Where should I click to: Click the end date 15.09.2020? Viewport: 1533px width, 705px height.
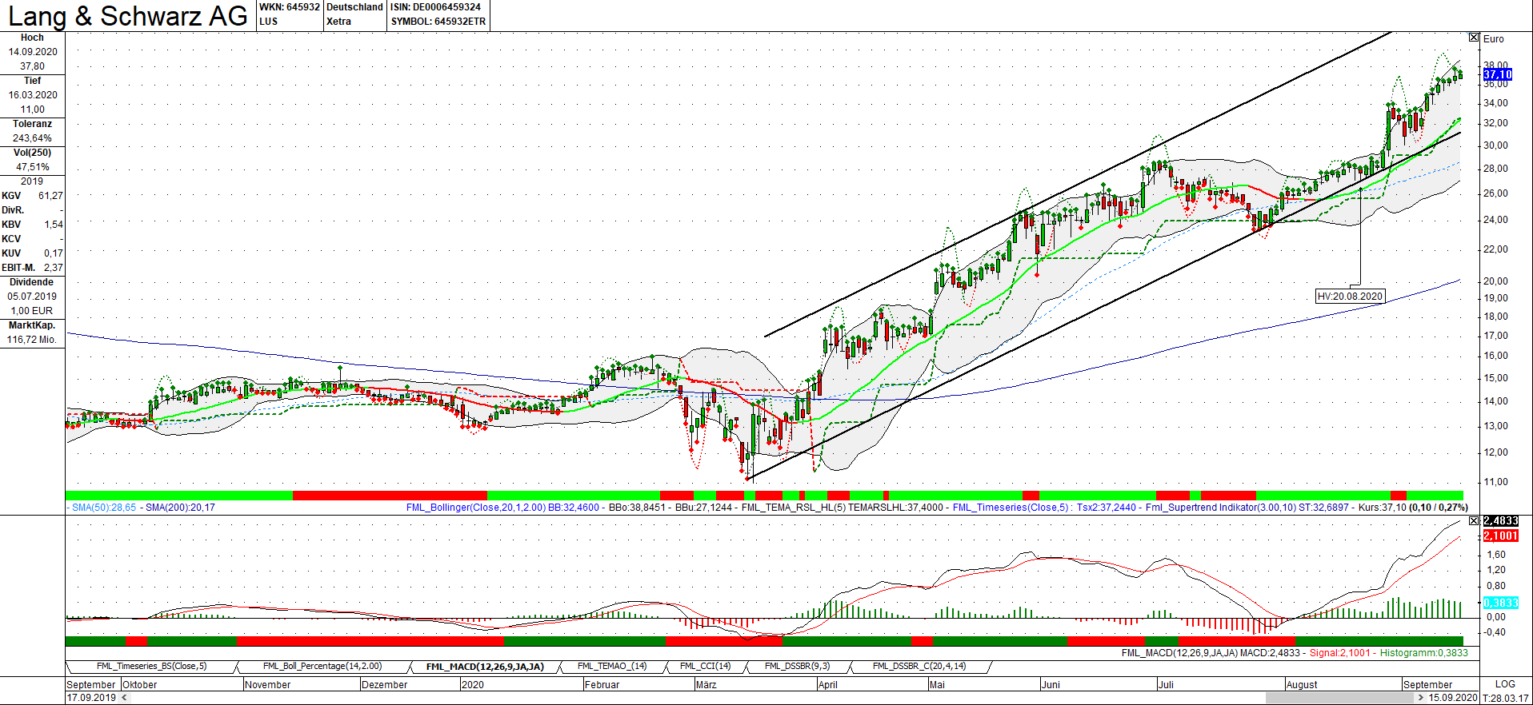(1453, 698)
